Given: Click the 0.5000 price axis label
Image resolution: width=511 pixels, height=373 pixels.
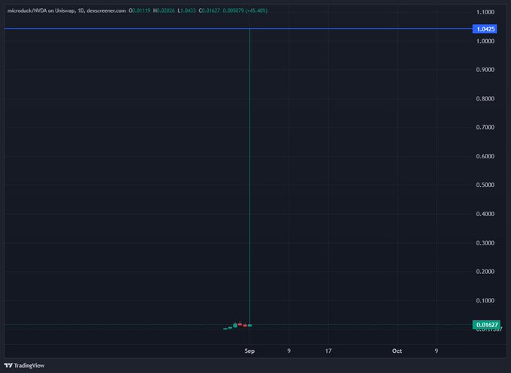Looking at the screenshot, I should click(485, 185).
